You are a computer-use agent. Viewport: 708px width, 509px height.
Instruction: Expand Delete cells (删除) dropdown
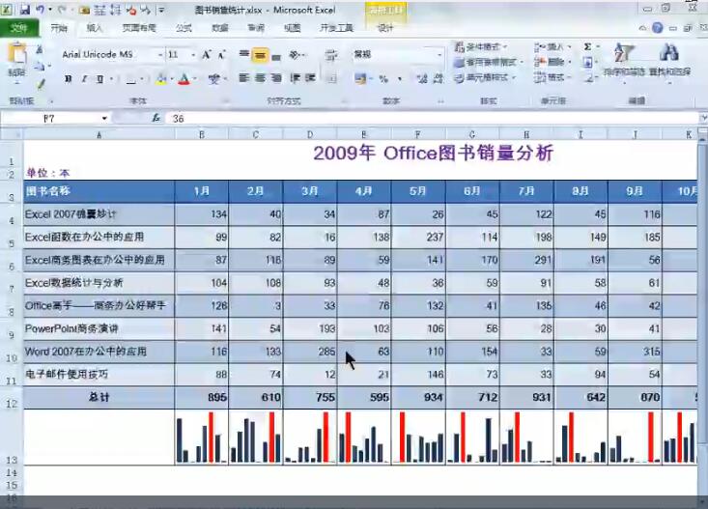click(553, 62)
